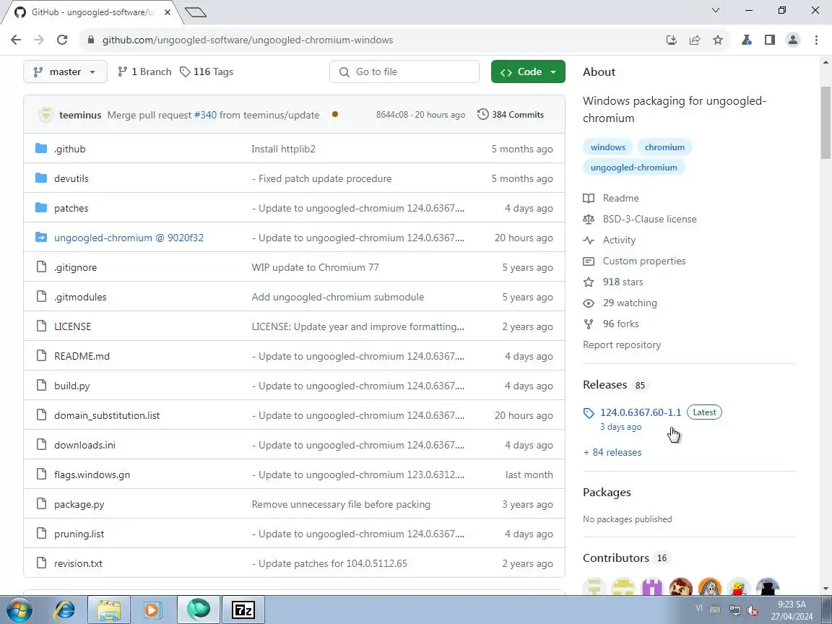Go back to the previous page
832x624 pixels.
pyautogui.click(x=16, y=40)
